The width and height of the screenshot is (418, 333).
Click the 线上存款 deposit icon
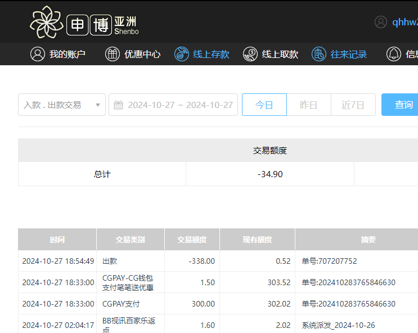[181, 54]
